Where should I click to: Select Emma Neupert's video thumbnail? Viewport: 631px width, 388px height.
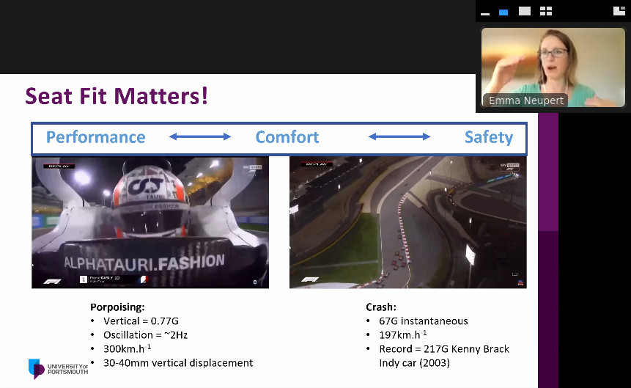[x=553, y=67]
